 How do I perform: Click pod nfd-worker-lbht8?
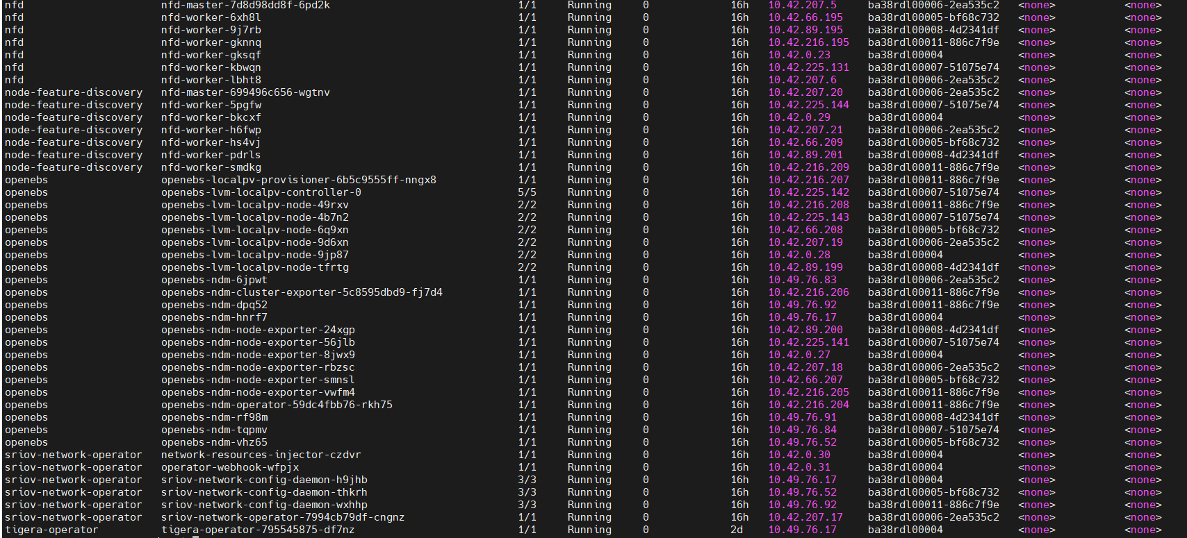click(x=211, y=80)
